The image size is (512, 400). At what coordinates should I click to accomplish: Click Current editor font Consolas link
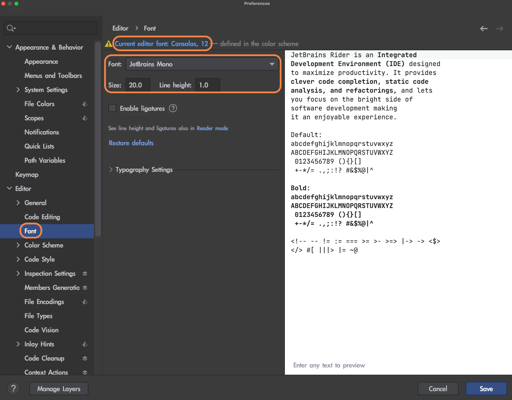(161, 44)
